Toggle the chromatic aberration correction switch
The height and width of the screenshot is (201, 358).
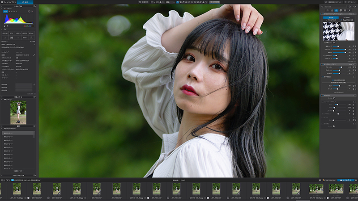pos(323,77)
